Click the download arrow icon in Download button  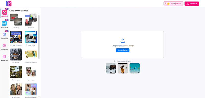188,4
